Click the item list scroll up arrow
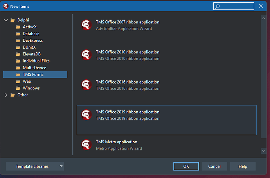Viewport: 270px width, 178px height. [264, 18]
